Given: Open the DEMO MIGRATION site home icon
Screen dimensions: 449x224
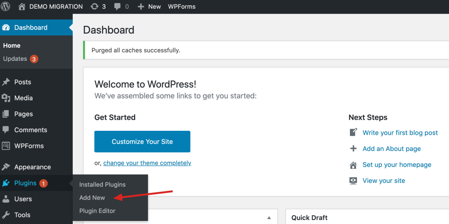Looking at the screenshot, I should tap(22, 7).
